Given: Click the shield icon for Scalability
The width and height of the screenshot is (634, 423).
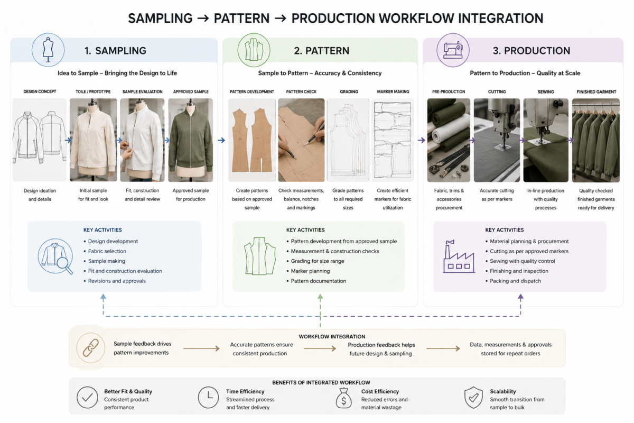Looking at the screenshot, I should point(472,397).
